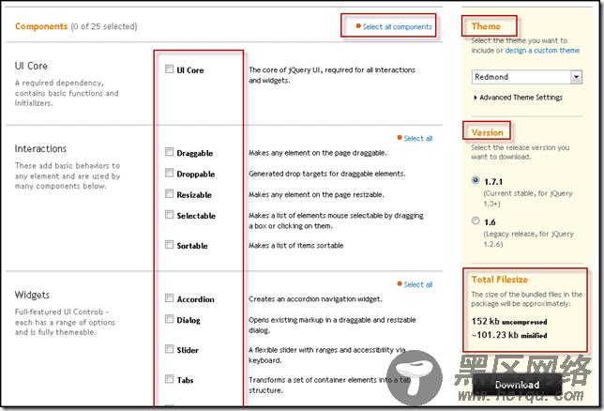Click 'Generated drop targets' description text
This screenshot has height=411, width=604.
tap(327, 174)
